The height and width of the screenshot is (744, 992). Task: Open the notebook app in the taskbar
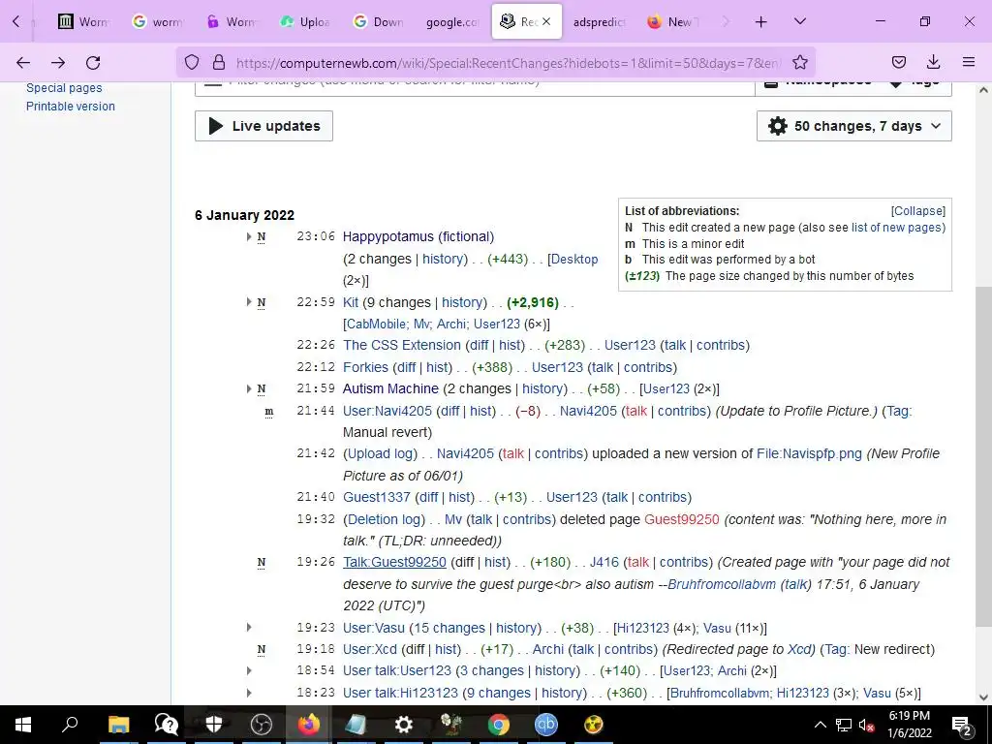tap(356, 725)
